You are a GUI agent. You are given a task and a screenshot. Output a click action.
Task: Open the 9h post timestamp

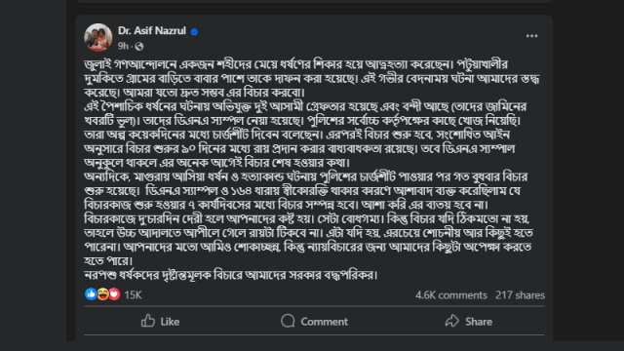pos(123,46)
